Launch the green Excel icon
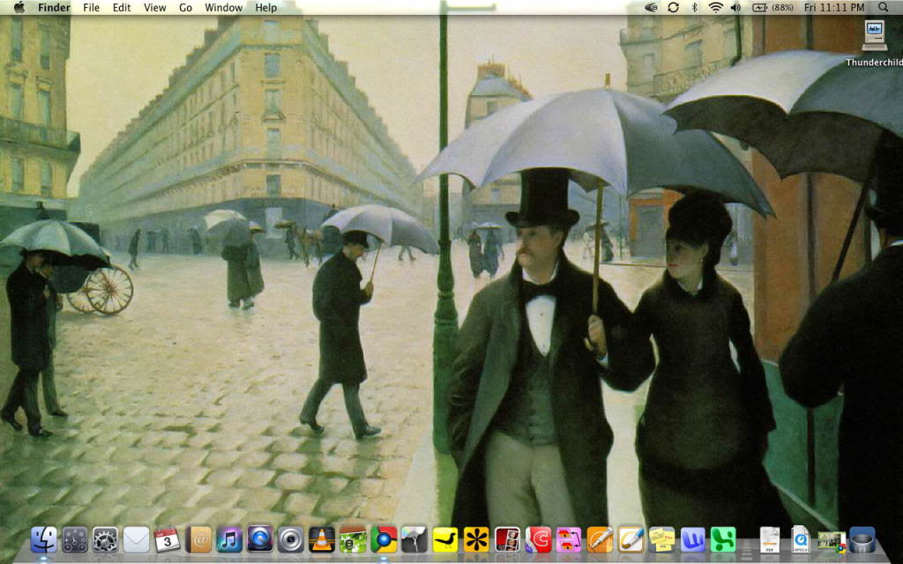This screenshot has width=903, height=564. pos(723,540)
